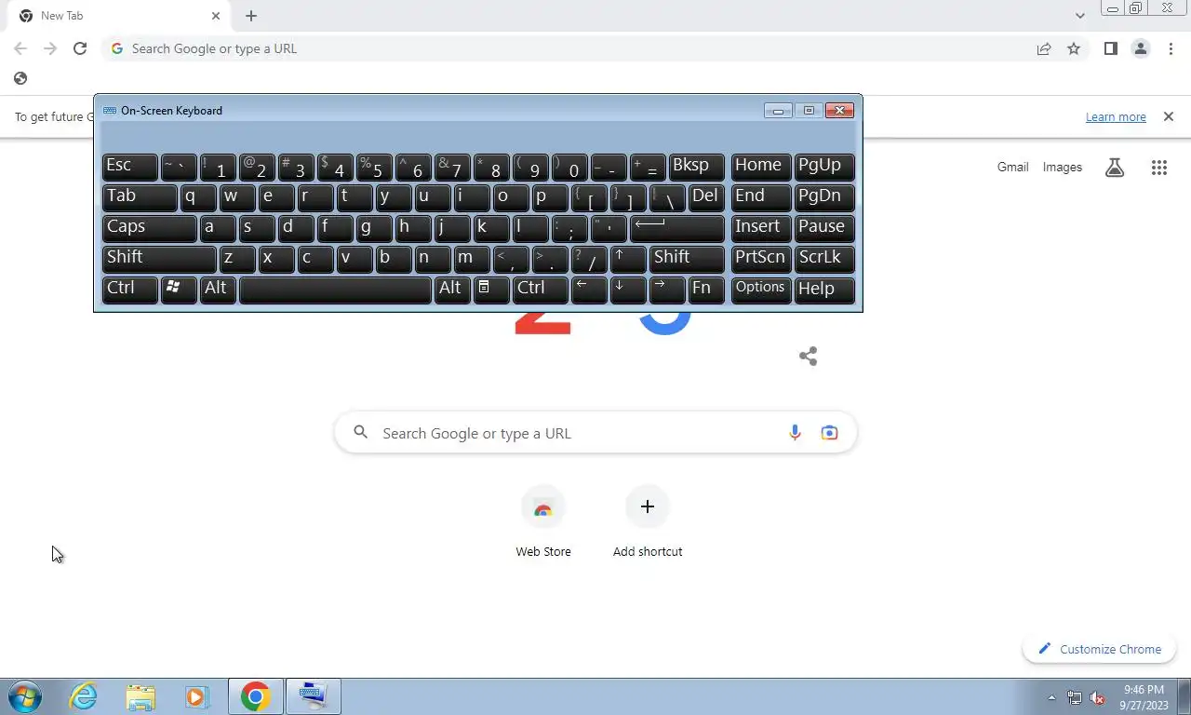The width and height of the screenshot is (1191, 715).
Task: Open Google Images link
Action: pos(1062,167)
